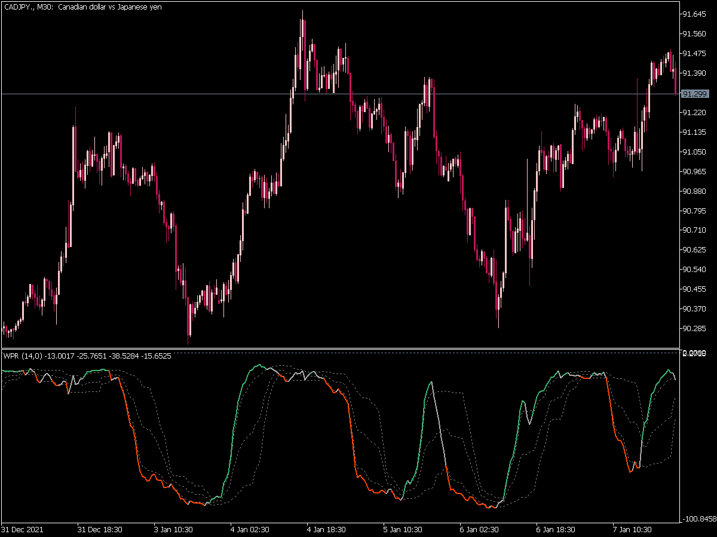Image resolution: width=717 pixels, height=537 pixels.
Task: Click the 90.285 price axis label
Action: click(694, 328)
